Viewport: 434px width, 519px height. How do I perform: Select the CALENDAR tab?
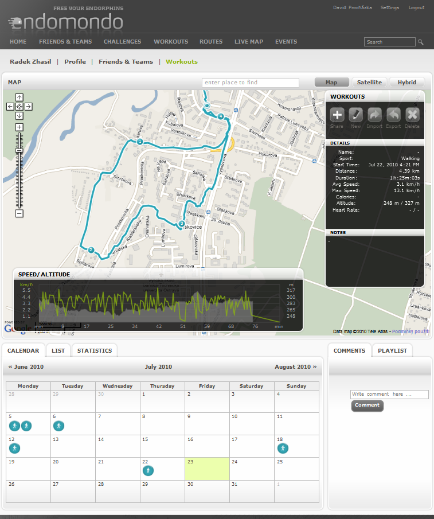click(23, 350)
